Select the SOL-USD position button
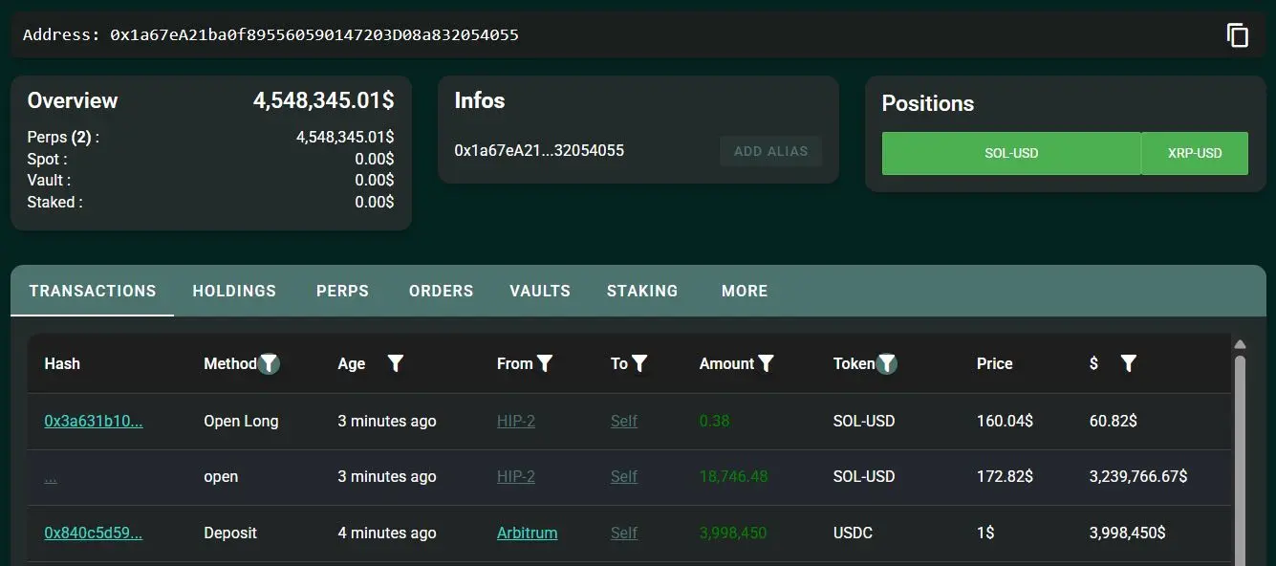 tap(1011, 153)
